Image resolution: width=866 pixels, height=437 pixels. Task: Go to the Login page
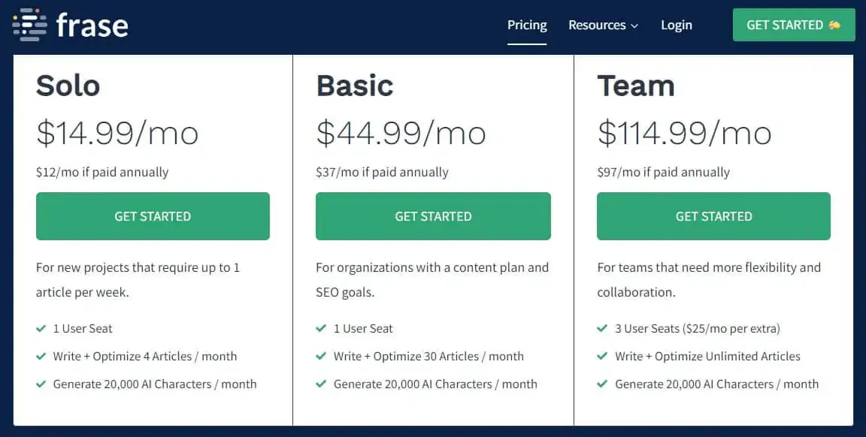tap(677, 25)
